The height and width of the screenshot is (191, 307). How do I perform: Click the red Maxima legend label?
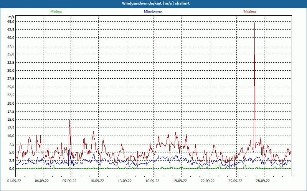(x=250, y=12)
